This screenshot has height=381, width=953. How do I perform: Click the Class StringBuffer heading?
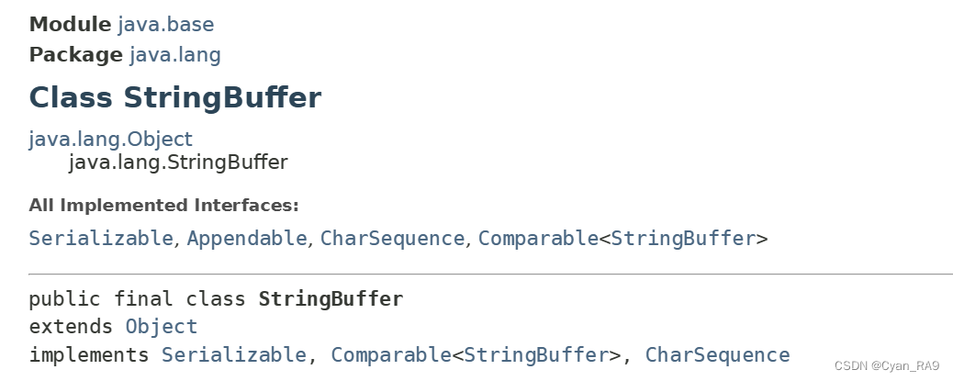coord(175,97)
